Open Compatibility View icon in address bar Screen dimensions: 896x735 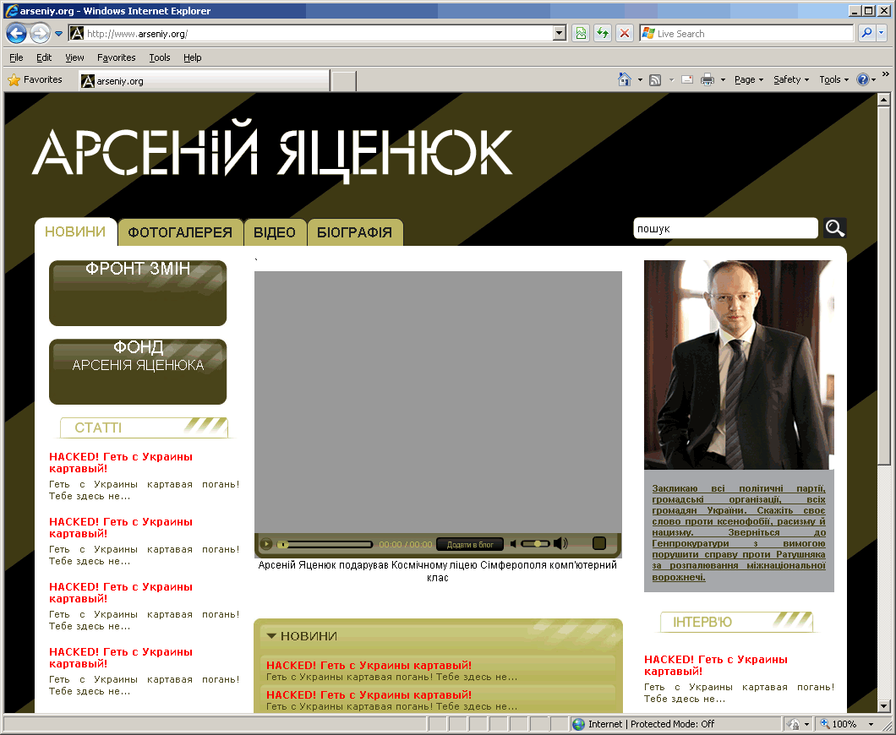click(581, 34)
